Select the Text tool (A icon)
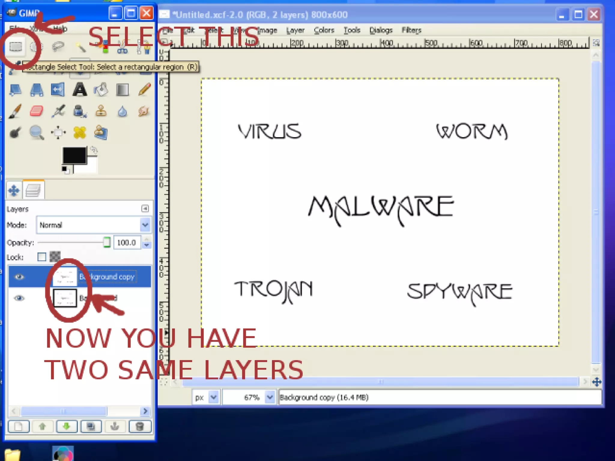This screenshot has width=615, height=461. [80, 90]
